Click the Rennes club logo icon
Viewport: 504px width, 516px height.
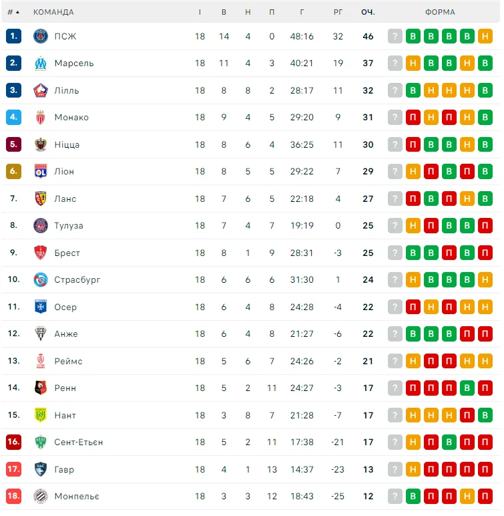tap(41, 388)
